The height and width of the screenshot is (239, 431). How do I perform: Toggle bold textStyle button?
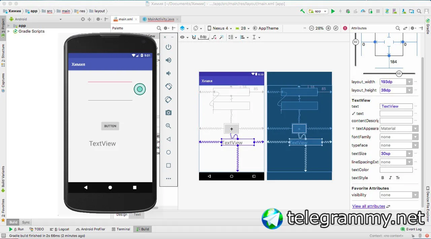click(x=383, y=178)
